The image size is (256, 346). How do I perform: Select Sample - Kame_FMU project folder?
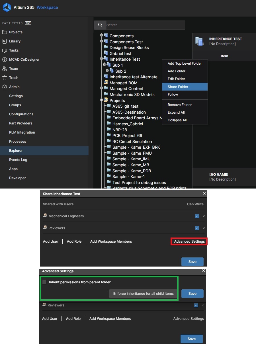click(132, 153)
